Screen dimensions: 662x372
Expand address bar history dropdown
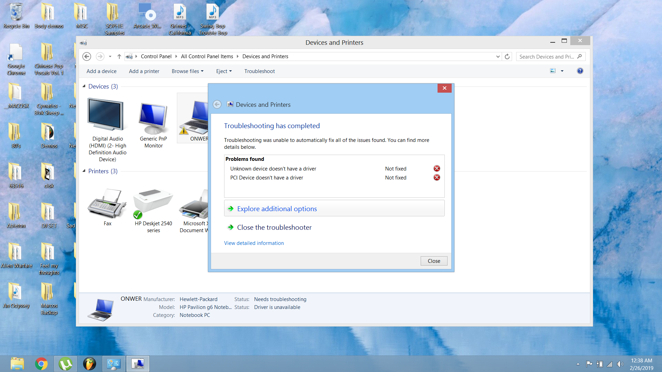pyautogui.click(x=498, y=56)
